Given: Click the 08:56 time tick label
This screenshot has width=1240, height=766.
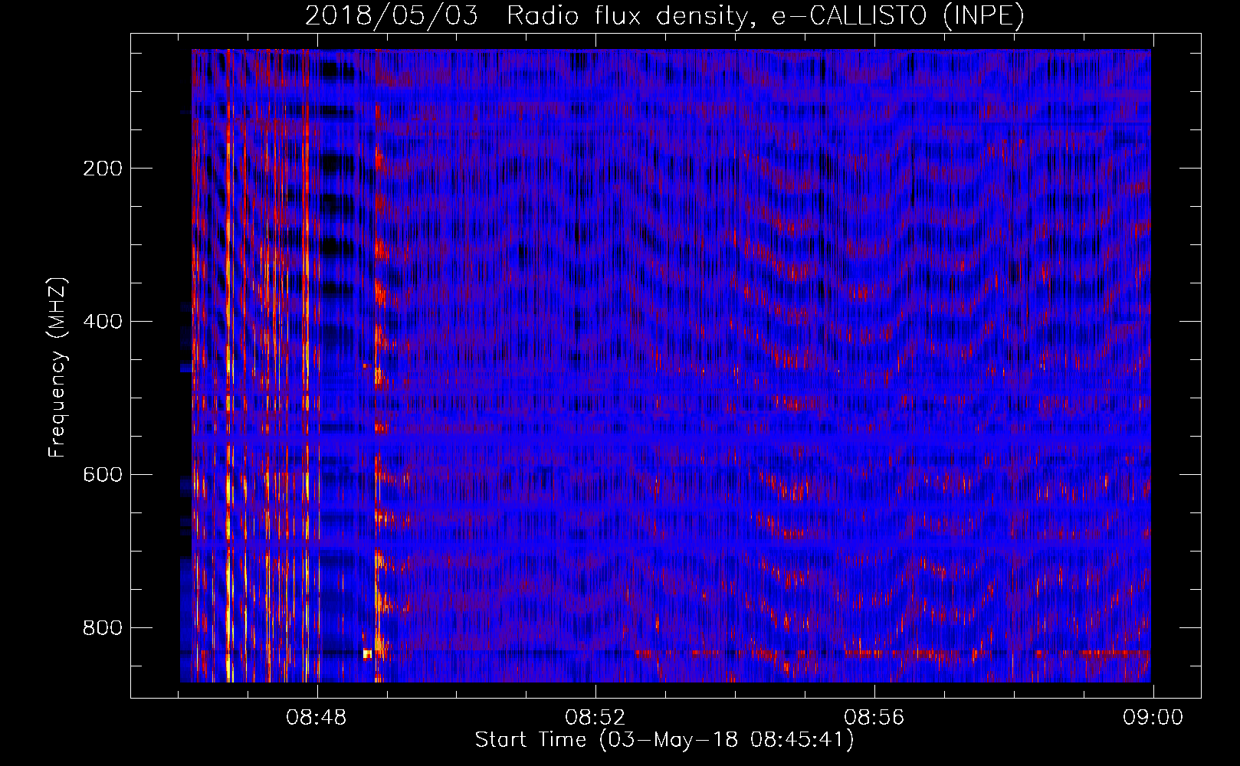Looking at the screenshot, I should pos(874,718).
